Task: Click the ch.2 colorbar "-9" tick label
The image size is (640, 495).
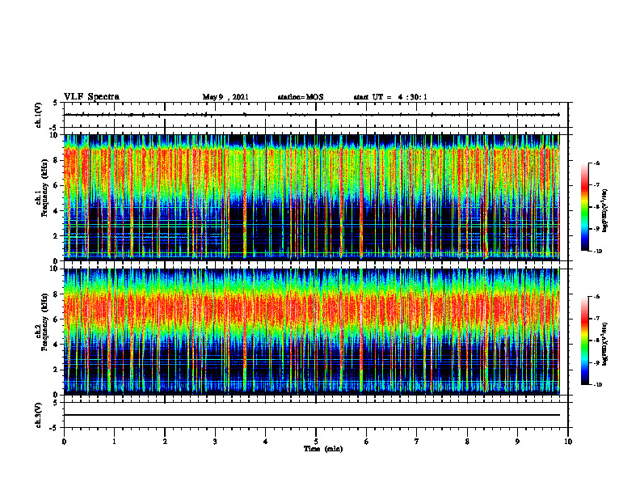Action: tap(596, 362)
